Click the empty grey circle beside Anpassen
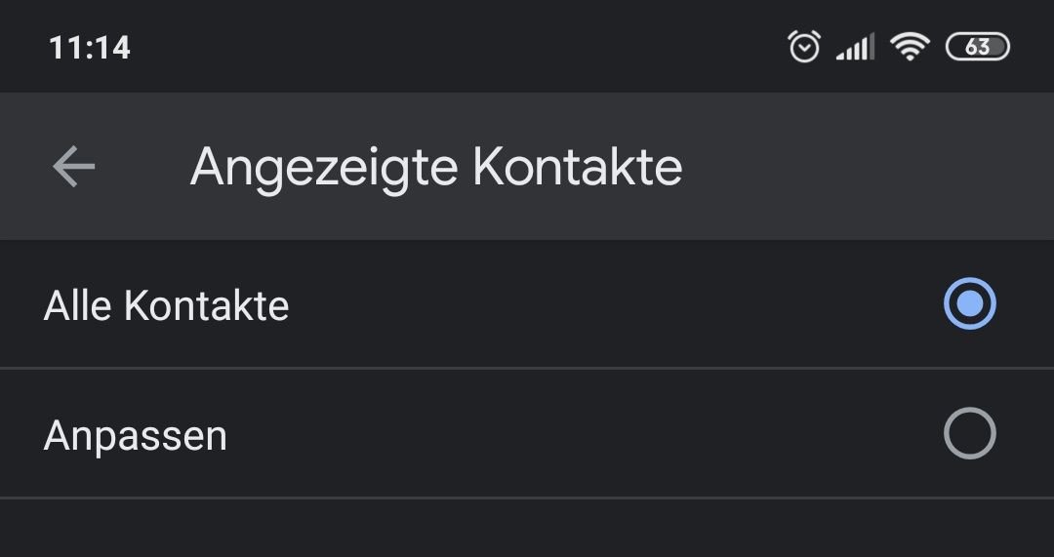 tap(969, 433)
